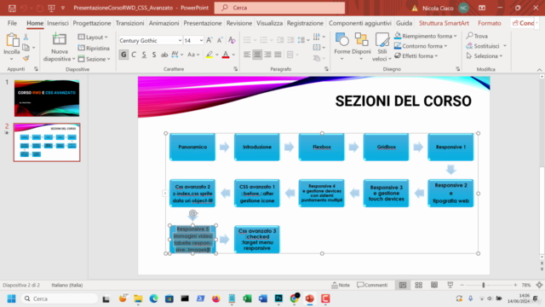Click the align right icon
Viewport: 545px width, 307px height.
[x=267, y=55]
